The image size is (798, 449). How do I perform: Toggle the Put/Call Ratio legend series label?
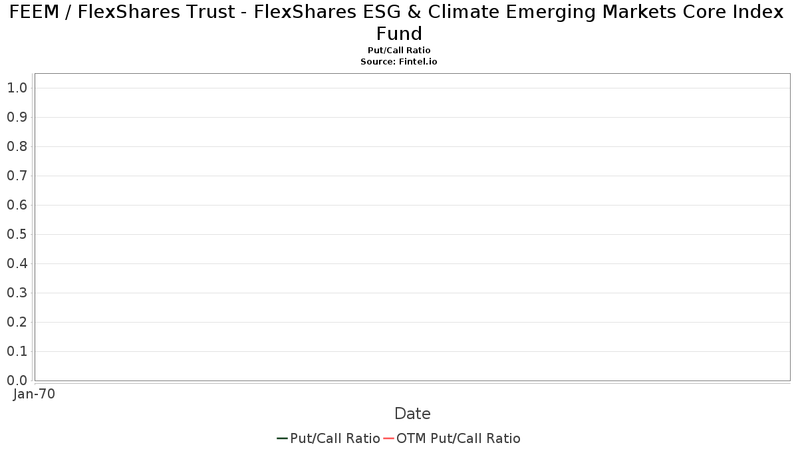pos(335,438)
